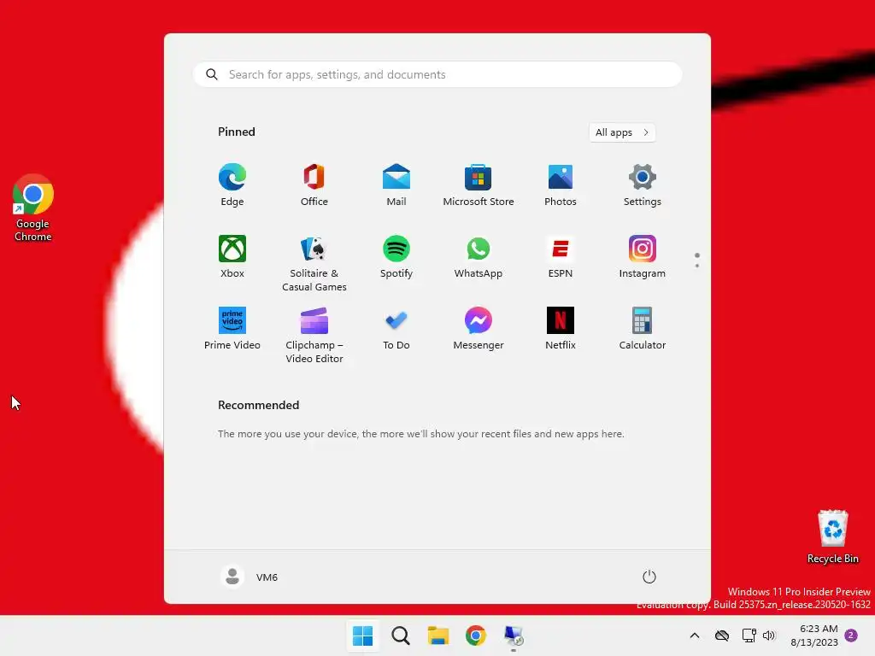The height and width of the screenshot is (656, 875).
Task: Open File Explorer from taskbar
Action: pos(438,635)
